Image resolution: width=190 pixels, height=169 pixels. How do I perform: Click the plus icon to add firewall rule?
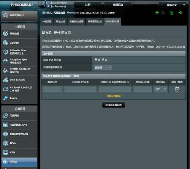point(177,89)
